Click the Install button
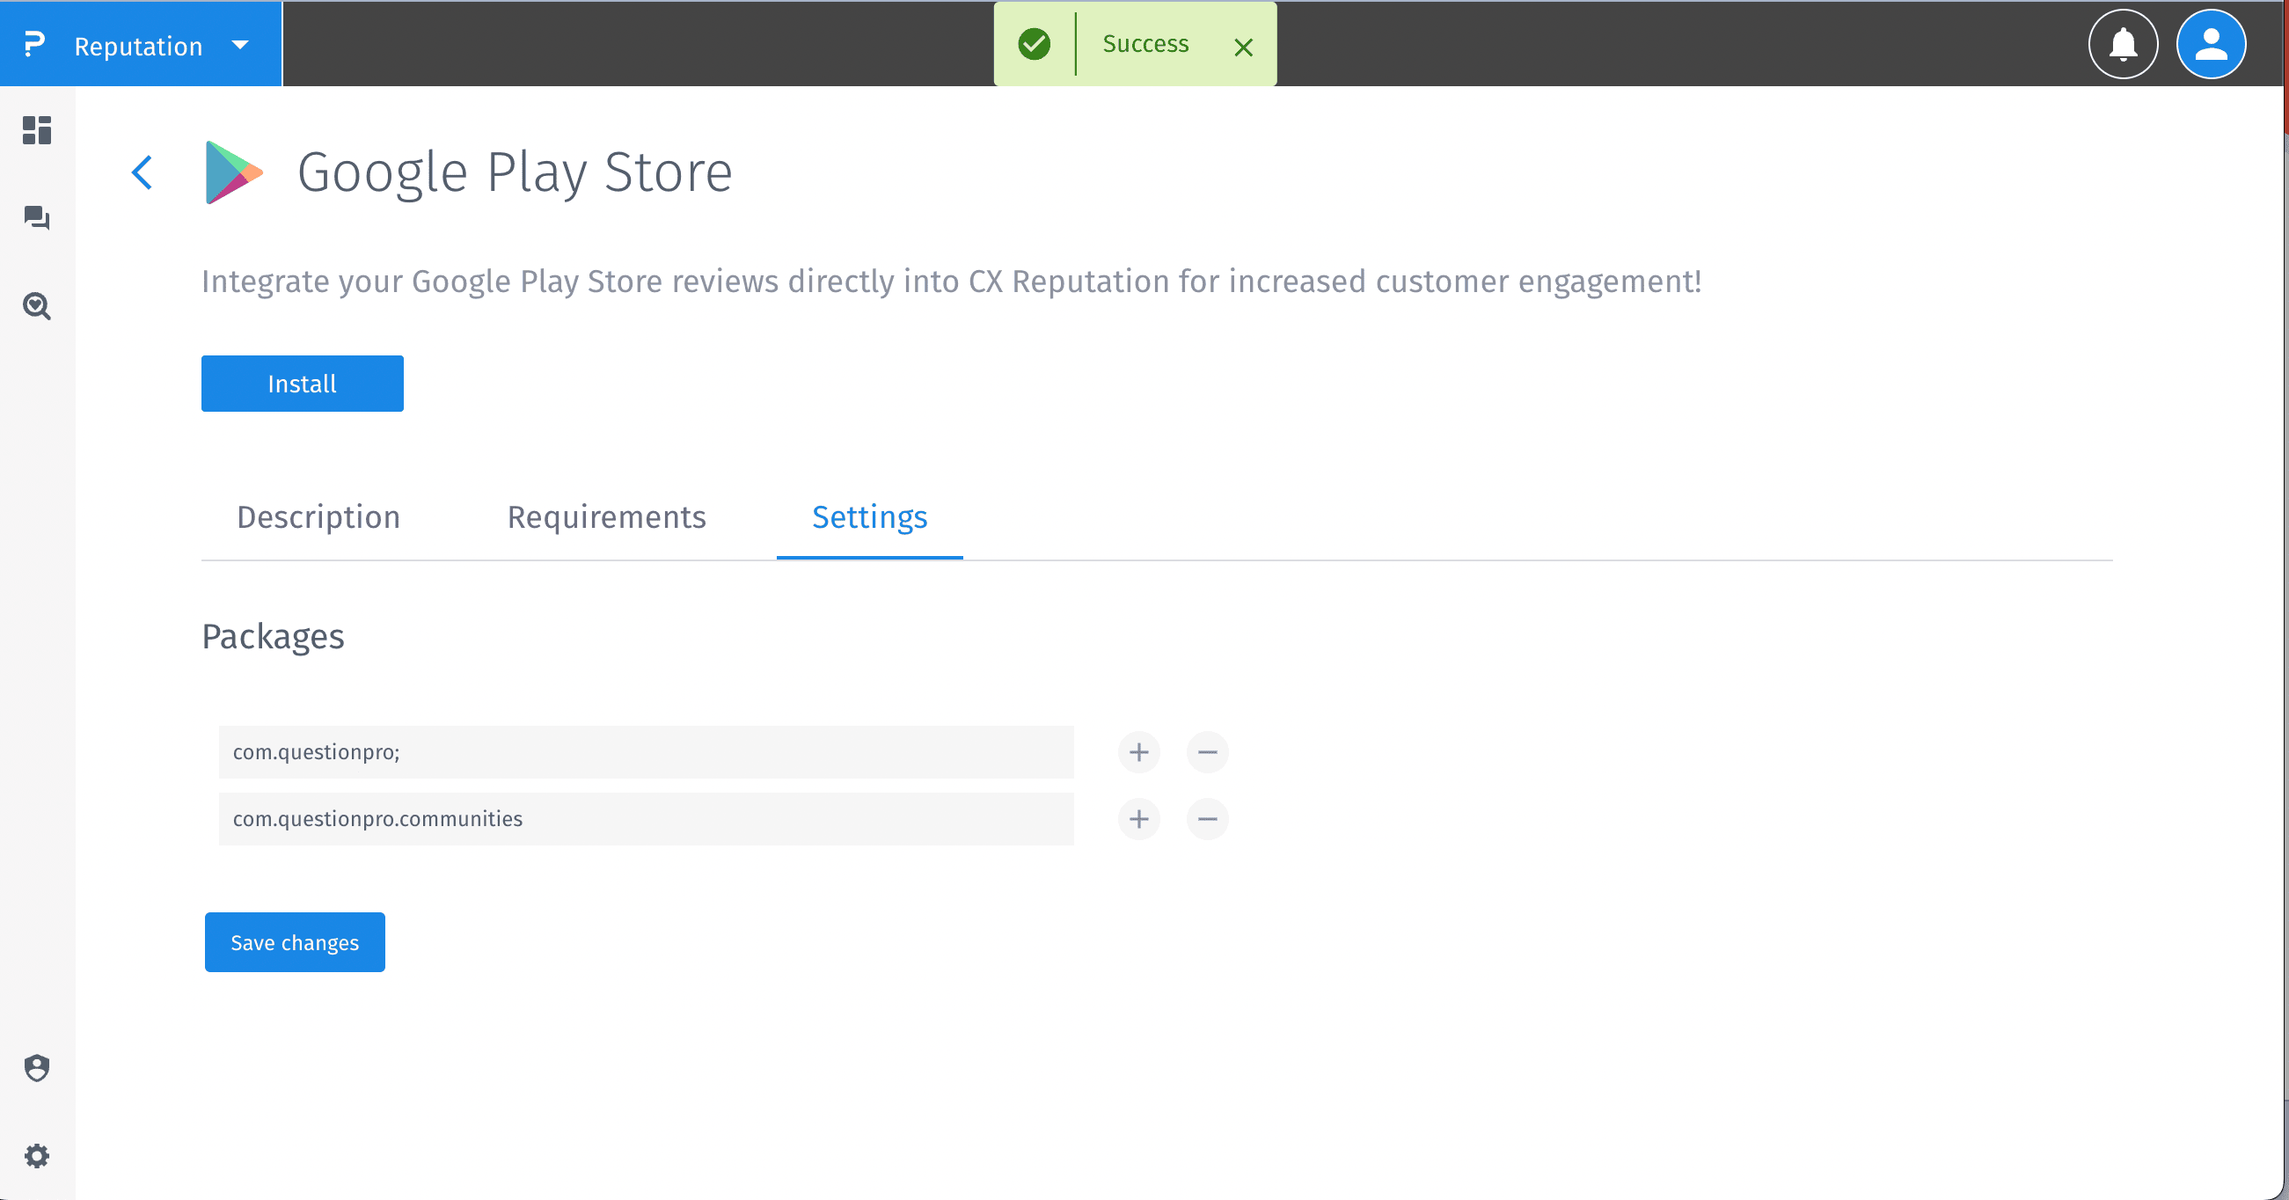 pos(302,384)
